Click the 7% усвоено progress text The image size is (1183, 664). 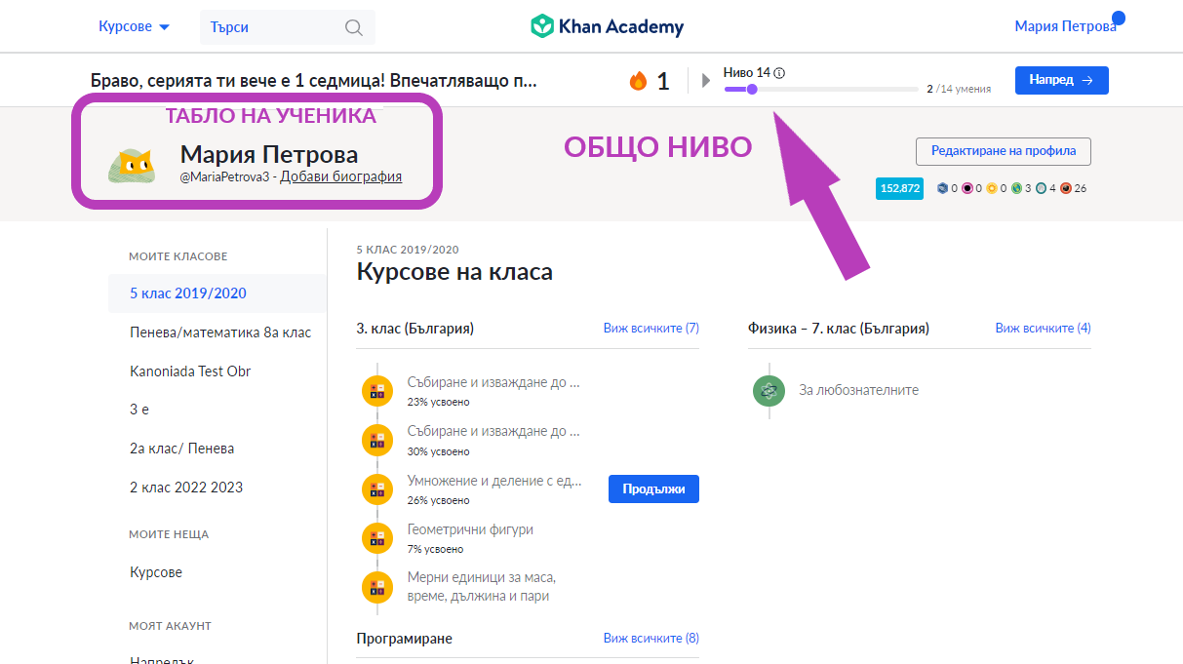[435, 549]
